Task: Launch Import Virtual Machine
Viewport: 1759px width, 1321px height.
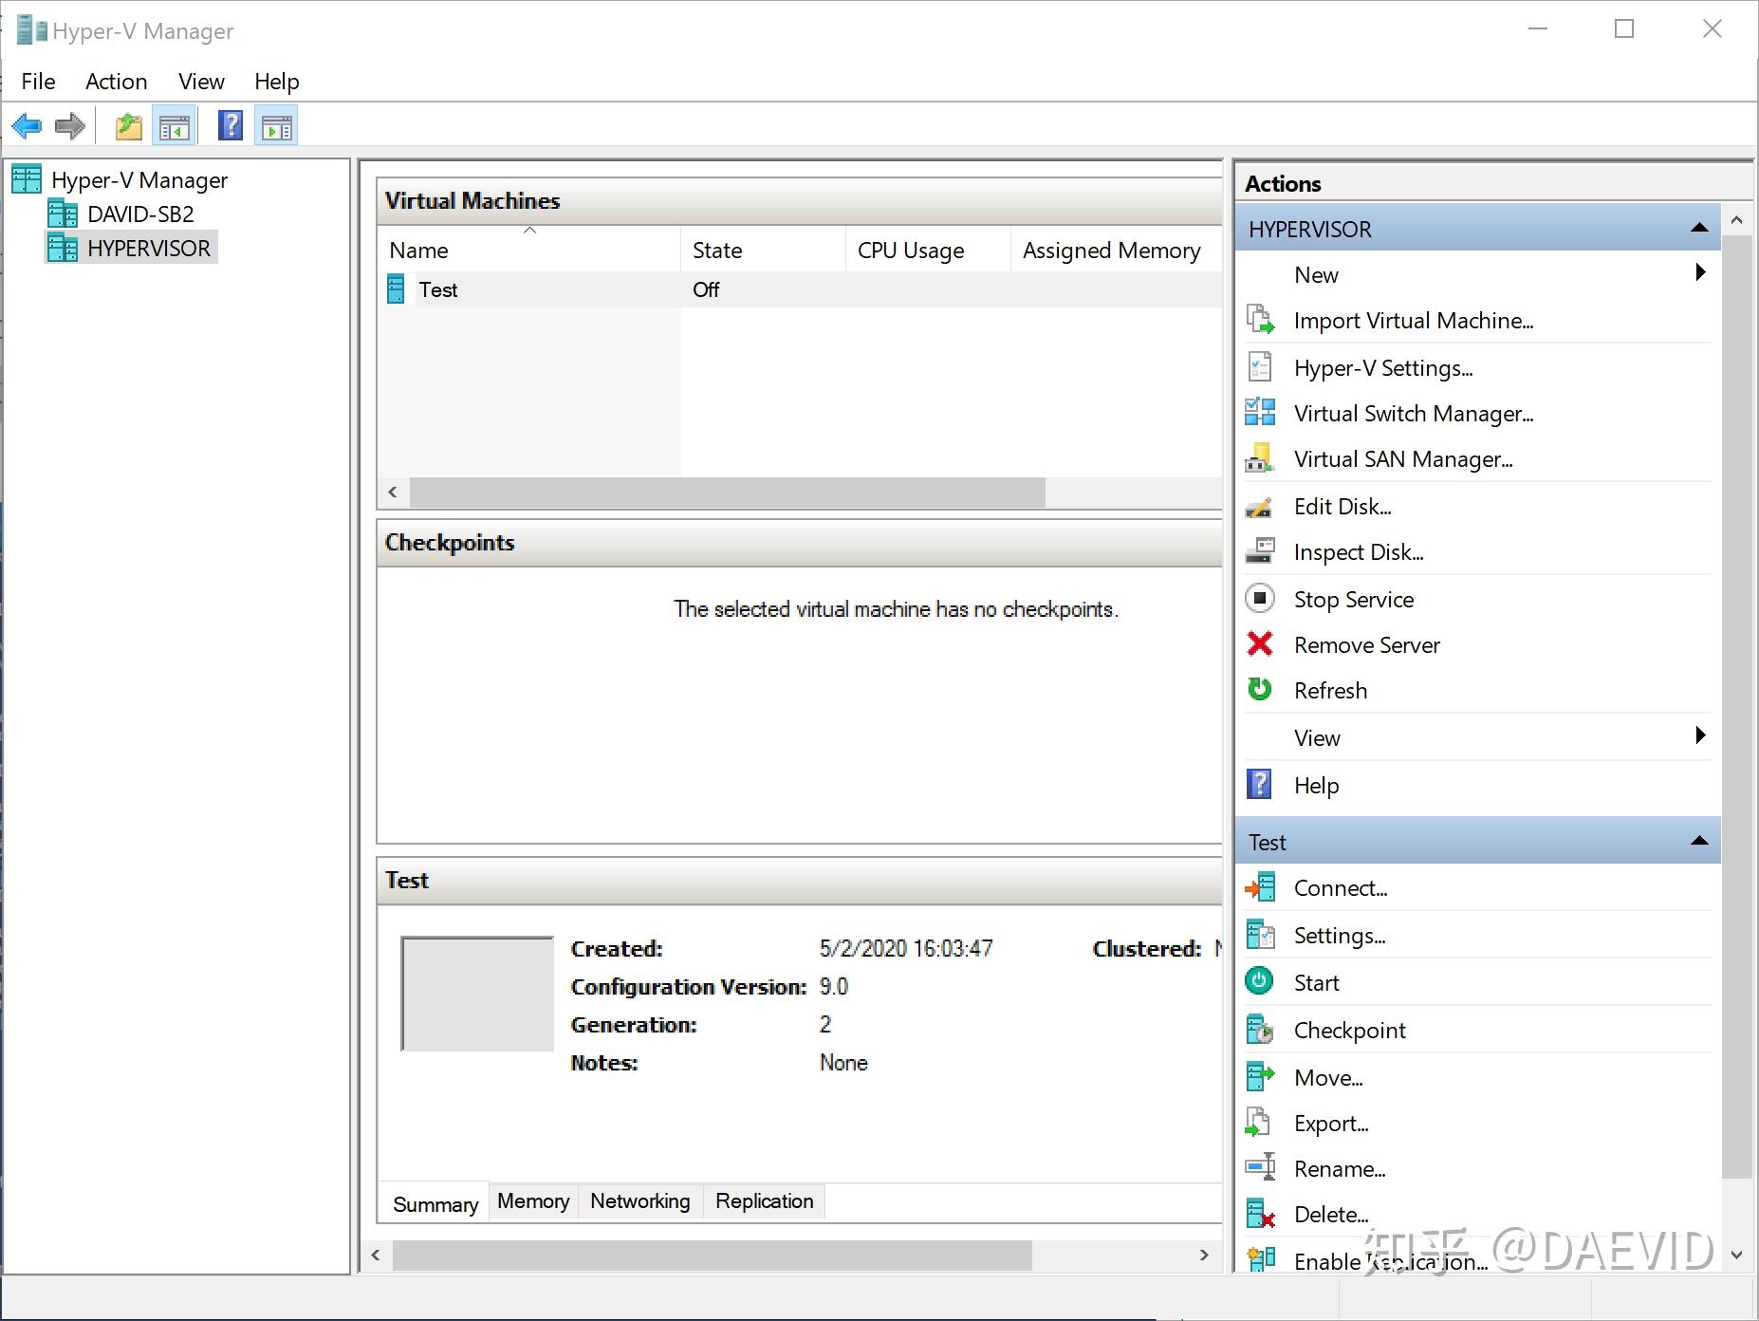Action: point(1415,320)
